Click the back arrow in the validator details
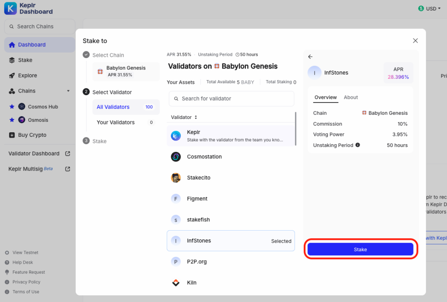Viewport: 447px width, 302px height. (x=311, y=57)
